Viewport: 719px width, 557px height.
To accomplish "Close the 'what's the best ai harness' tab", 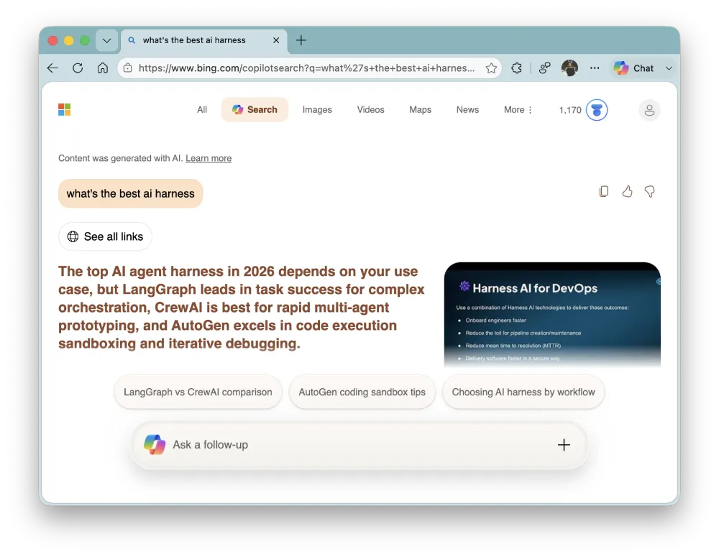I will click(276, 40).
